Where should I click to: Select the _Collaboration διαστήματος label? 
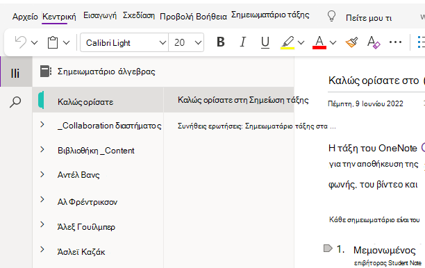pyautogui.click(x=110, y=126)
